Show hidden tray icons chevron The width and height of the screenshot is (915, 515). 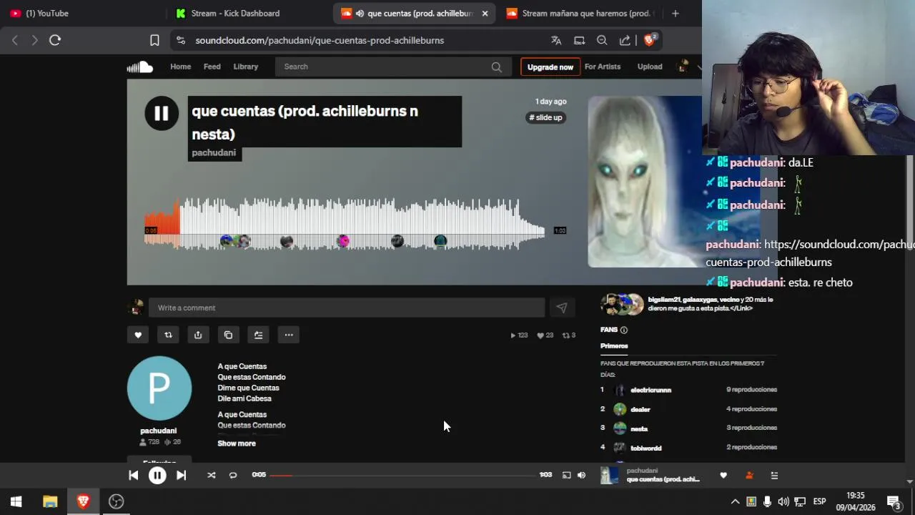735,501
